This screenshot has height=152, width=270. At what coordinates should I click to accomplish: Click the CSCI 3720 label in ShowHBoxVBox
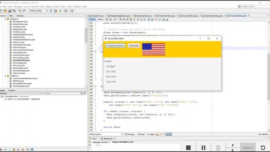[111, 82]
